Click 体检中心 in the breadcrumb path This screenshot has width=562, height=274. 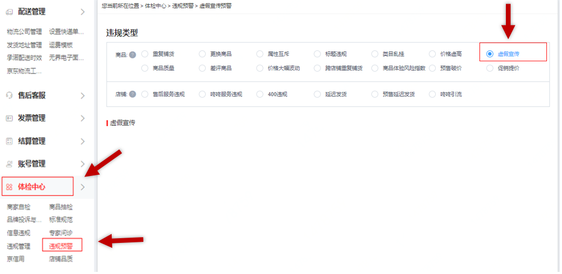155,6
